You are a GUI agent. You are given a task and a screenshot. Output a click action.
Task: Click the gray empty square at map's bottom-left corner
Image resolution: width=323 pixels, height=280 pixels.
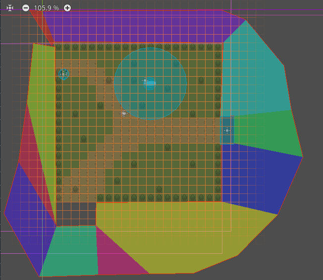coord(76,214)
